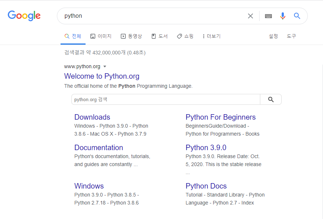
Task: Open the Python For Beginners sitelink
Action: point(221,117)
